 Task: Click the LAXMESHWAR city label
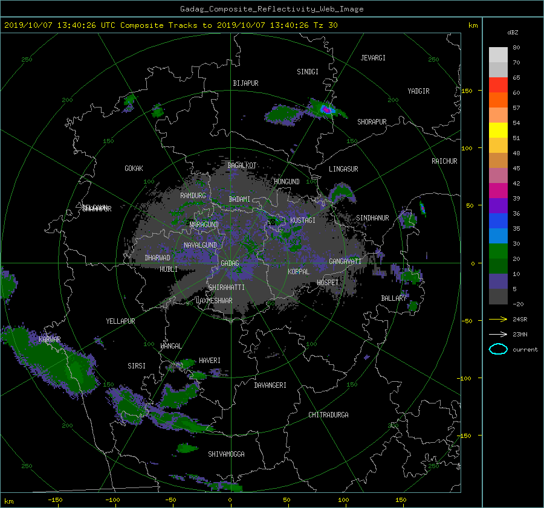[x=214, y=301]
